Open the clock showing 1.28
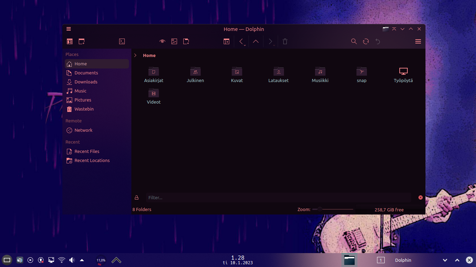476x267 pixels. (x=238, y=260)
